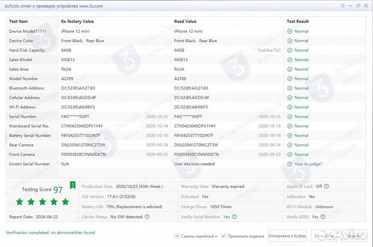Click Production Date 2020/10/25 value
373x247 pixels.
[x=139, y=186]
